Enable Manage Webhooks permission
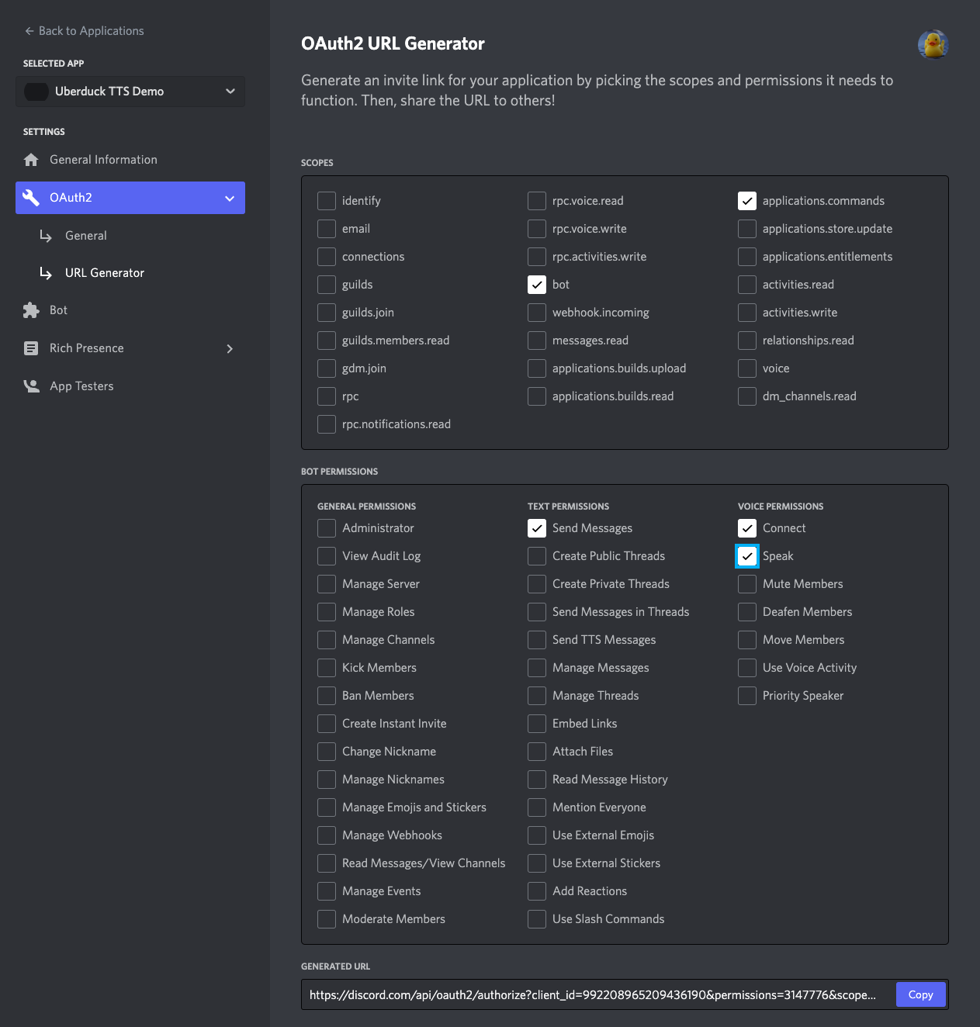This screenshot has width=980, height=1027. coord(327,835)
